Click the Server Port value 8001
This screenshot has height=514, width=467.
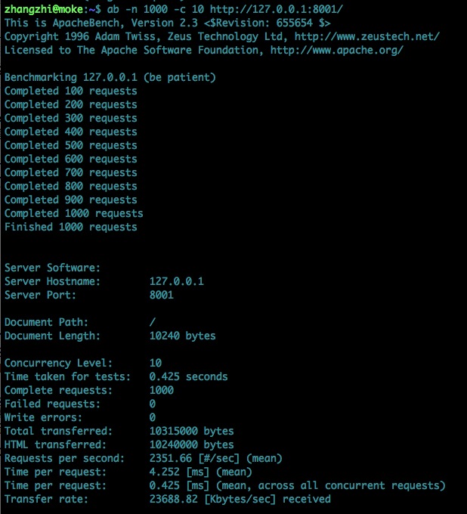tap(162, 295)
